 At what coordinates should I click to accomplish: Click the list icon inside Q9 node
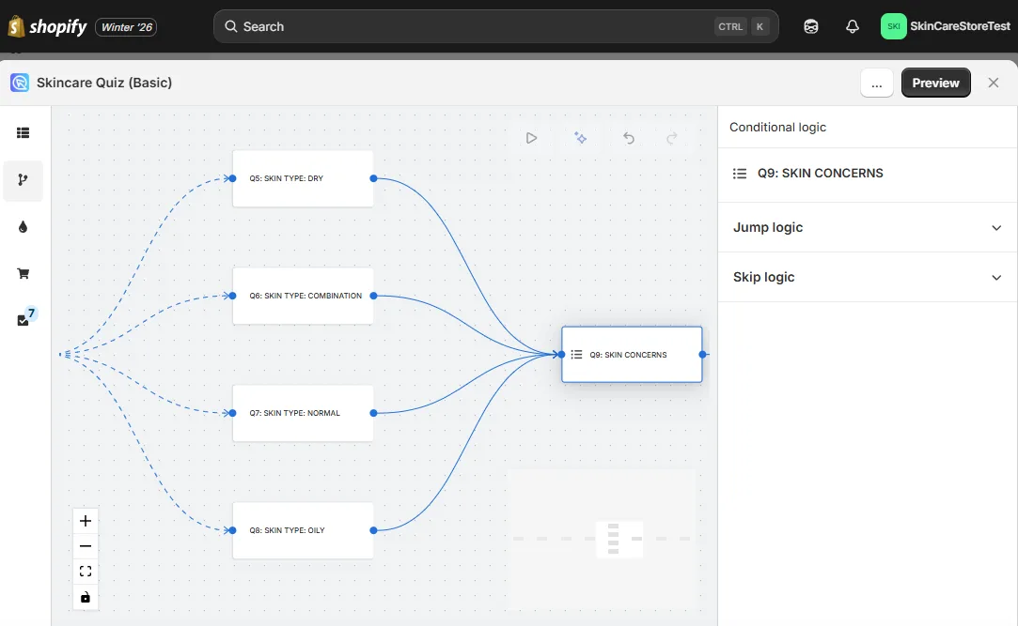click(x=576, y=355)
